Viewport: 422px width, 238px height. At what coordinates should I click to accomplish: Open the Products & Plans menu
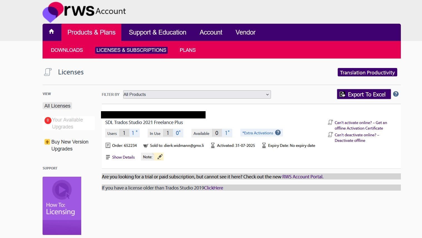point(92,32)
